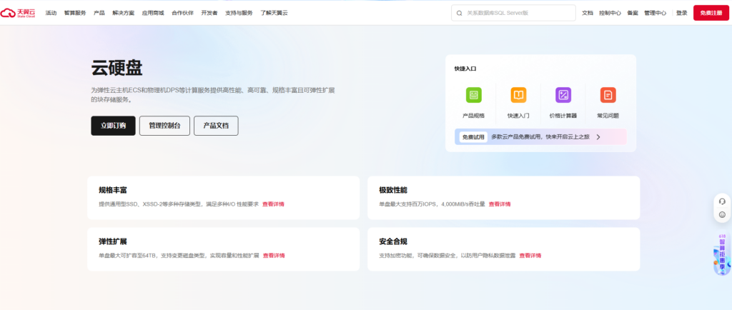Open the 快速入门 orange book icon
The image size is (732, 310).
518,95
